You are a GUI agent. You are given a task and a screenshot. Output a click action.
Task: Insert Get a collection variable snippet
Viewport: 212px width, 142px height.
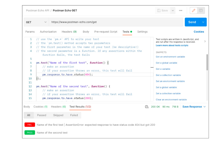click(168, 75)
